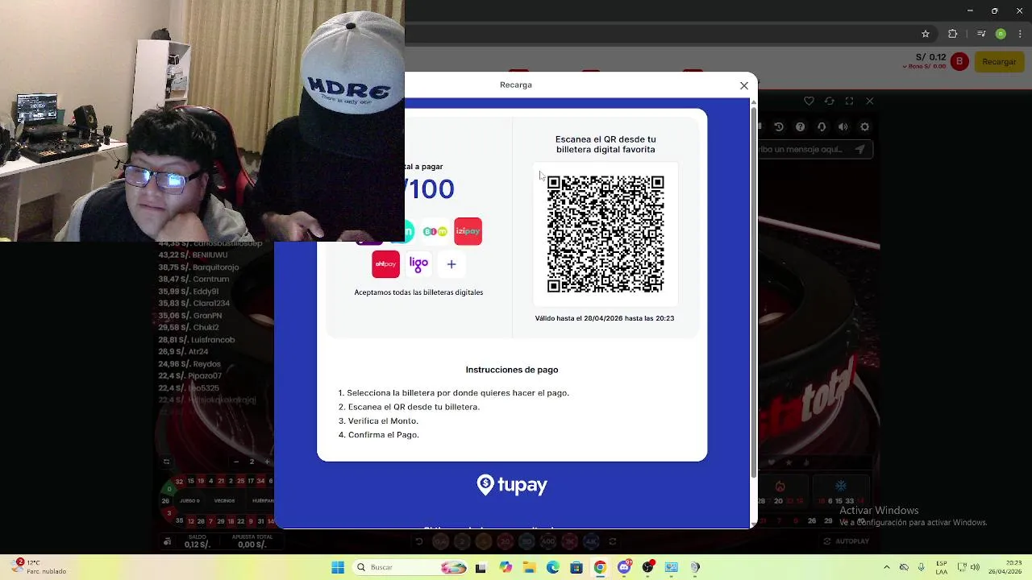Click the taskbar Buscar search box
The width and height of the screenshot is (1032, 580).
pos(411,567)
